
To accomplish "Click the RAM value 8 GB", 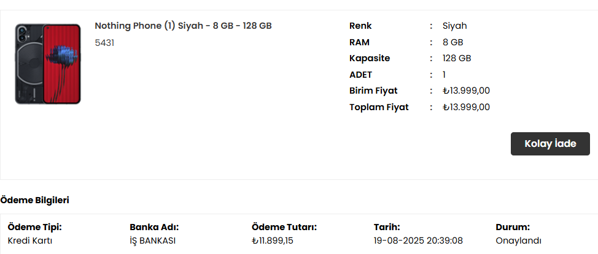I will [x=452, y=42].
